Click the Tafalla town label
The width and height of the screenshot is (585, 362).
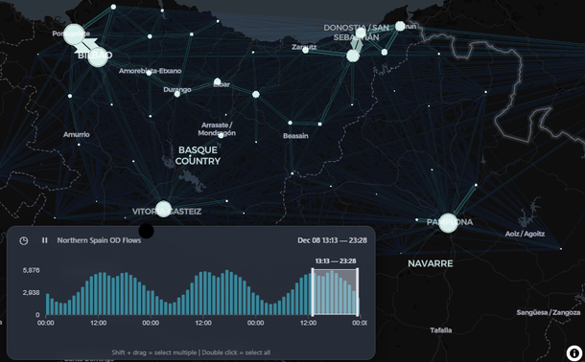440,330
